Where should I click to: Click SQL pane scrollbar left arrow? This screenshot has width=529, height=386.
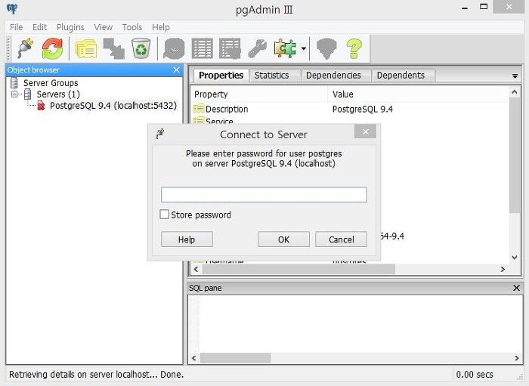(x=194, y=358)
